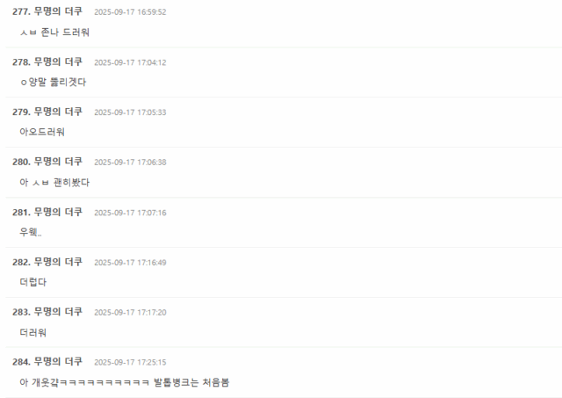This screenshot has height=398, width=562.
Task: Click timestamp 2025-09-17 16:59:52
Action: point(130,12)
